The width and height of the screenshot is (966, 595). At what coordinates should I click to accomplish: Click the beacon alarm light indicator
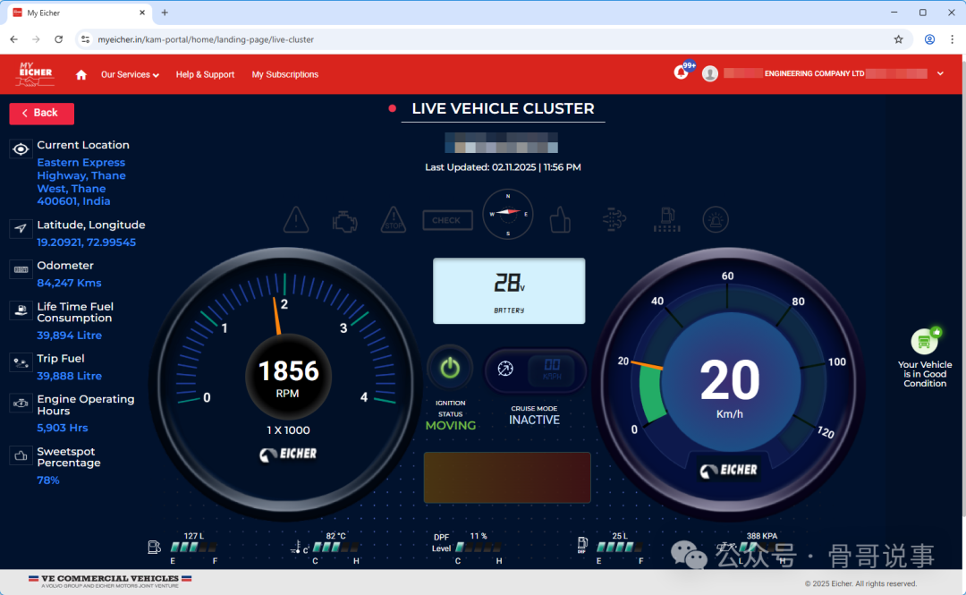(716, 219)
